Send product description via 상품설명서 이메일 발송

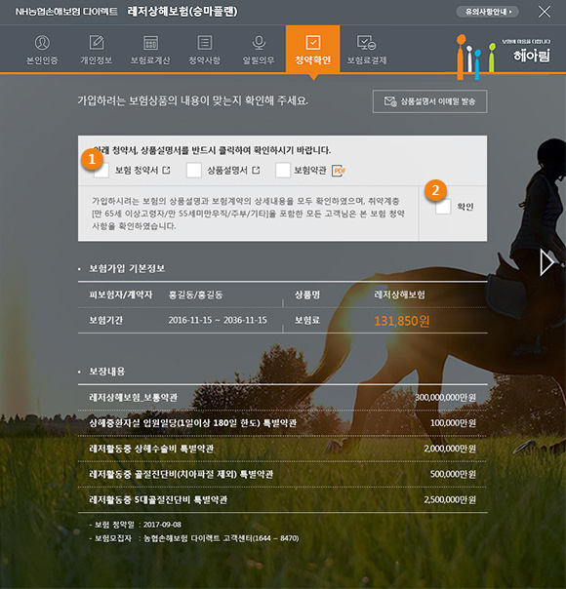[430, 101]
